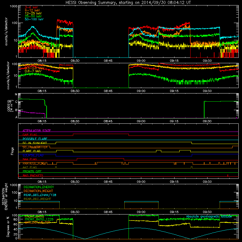Click the Absolute geomagnetic latitude label

pyautogui.click(x=209, y=217)
